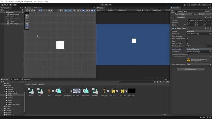Switch to the Animation tab
212x119 pixels.
click(26, 79)
